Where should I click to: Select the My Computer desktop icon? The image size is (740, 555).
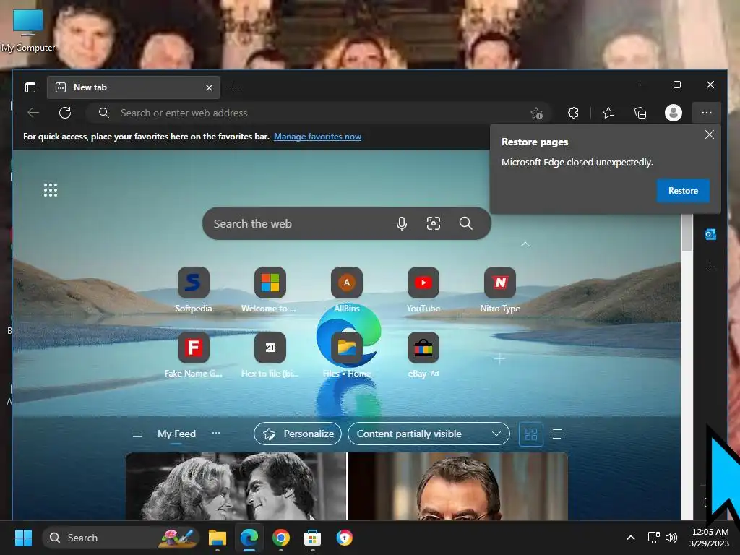pyautogui.click(x=28, y=30)
